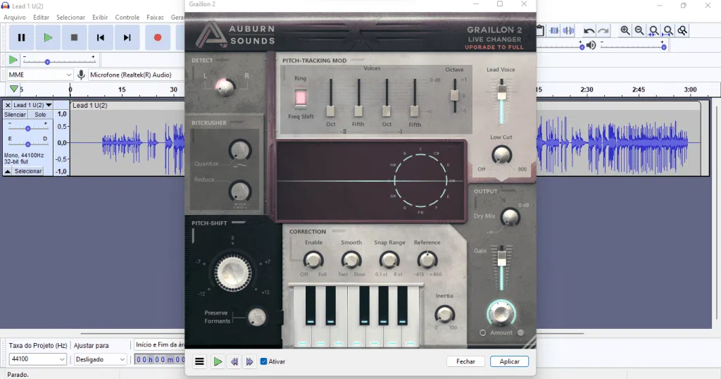Collapse the track using the up-arrow button
Image resolution: width=721 pixels, height=379 pixels.
(8, 171)
